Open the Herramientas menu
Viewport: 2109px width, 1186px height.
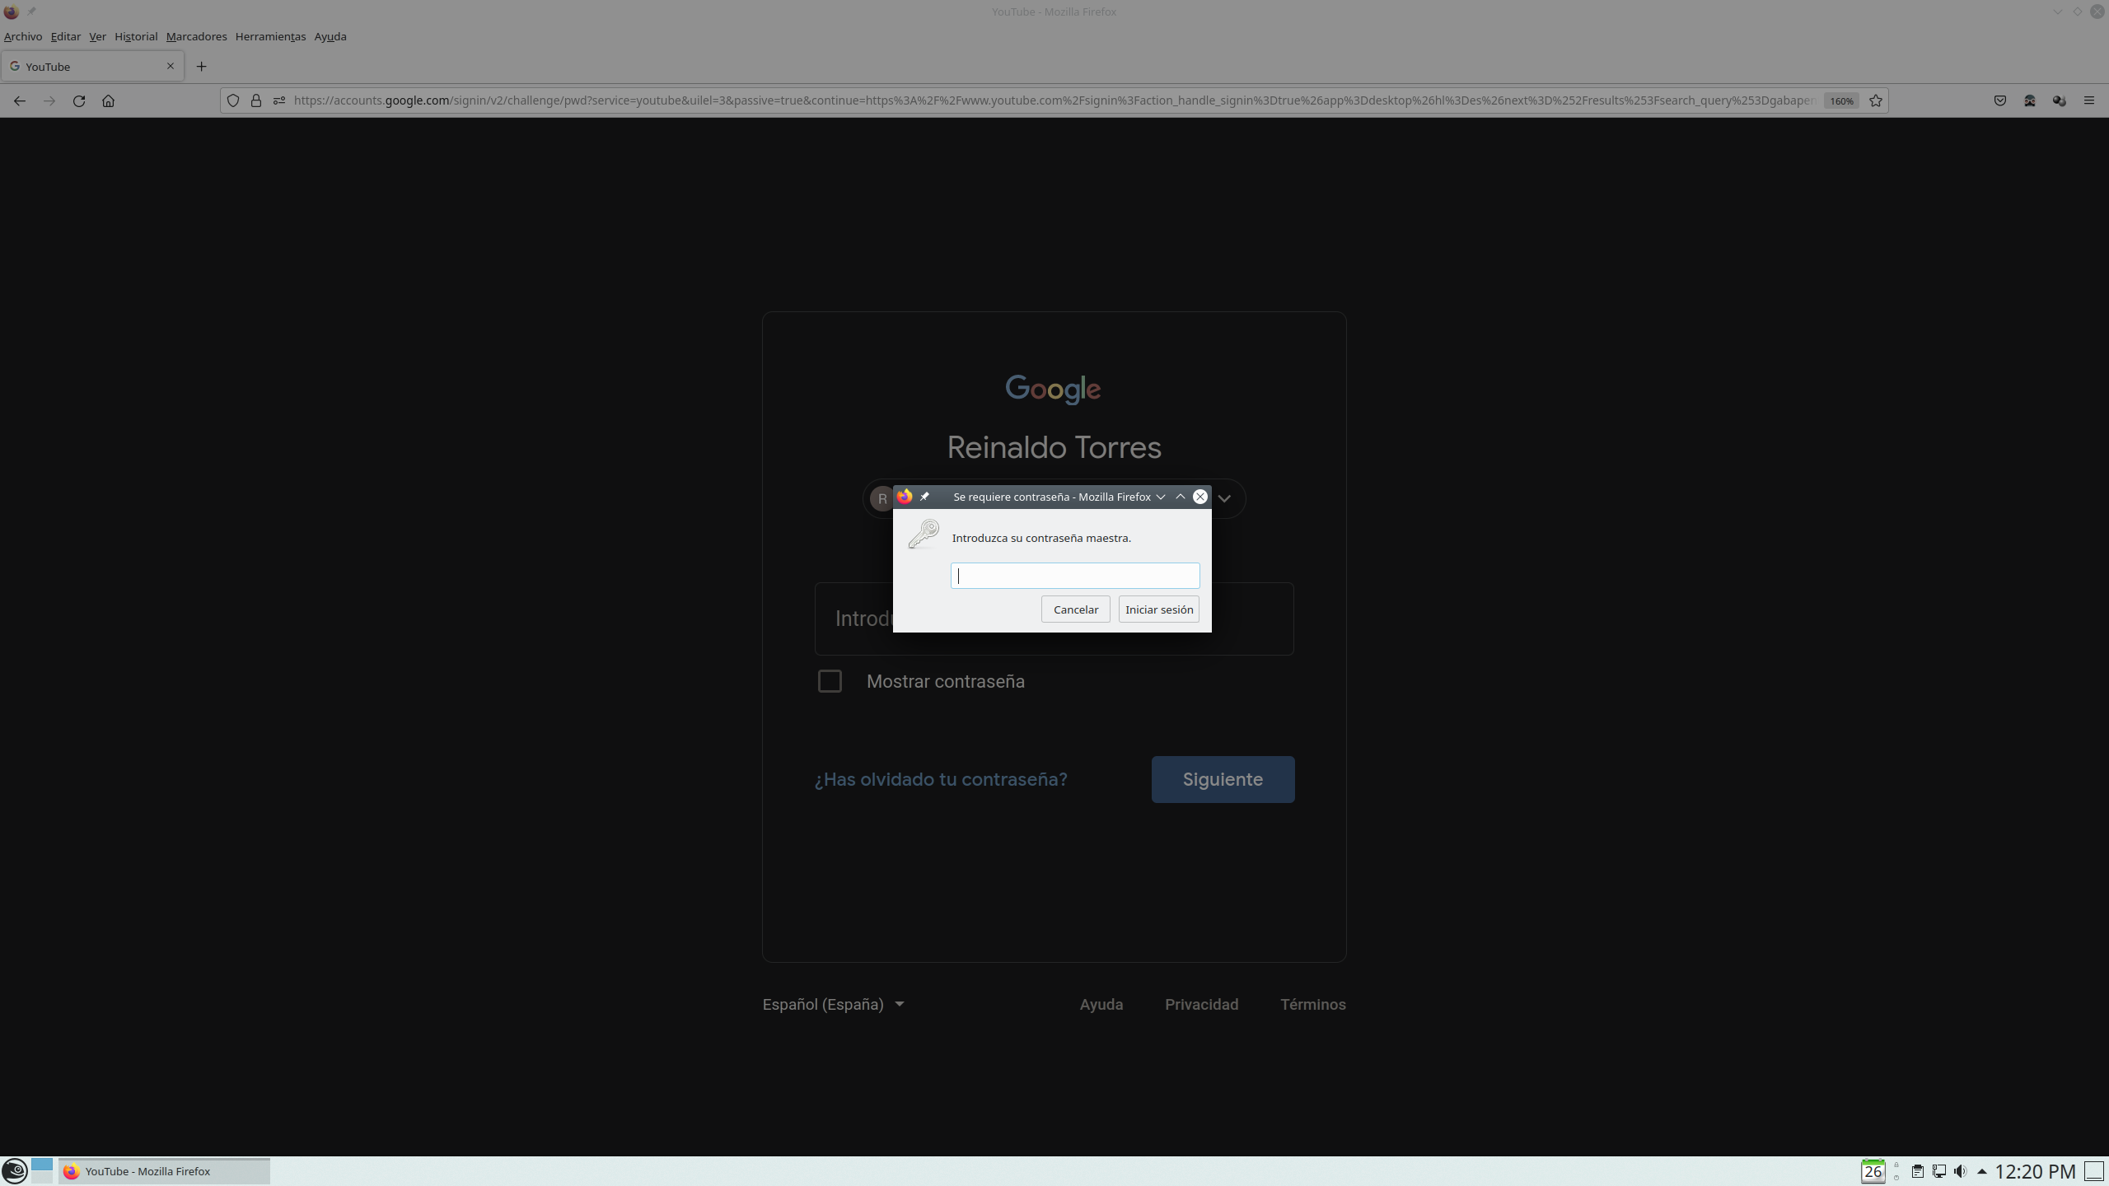point(270,36)
